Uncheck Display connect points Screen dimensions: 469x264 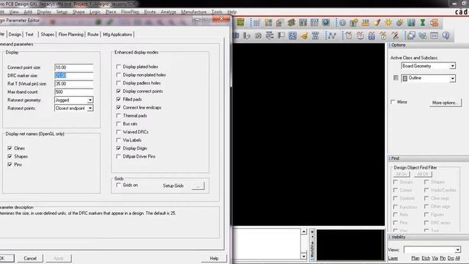click(119, 91)
